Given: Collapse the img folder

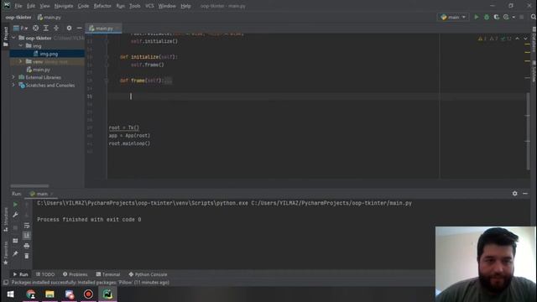Looking at the screenshot, I should tap(20, 45).
